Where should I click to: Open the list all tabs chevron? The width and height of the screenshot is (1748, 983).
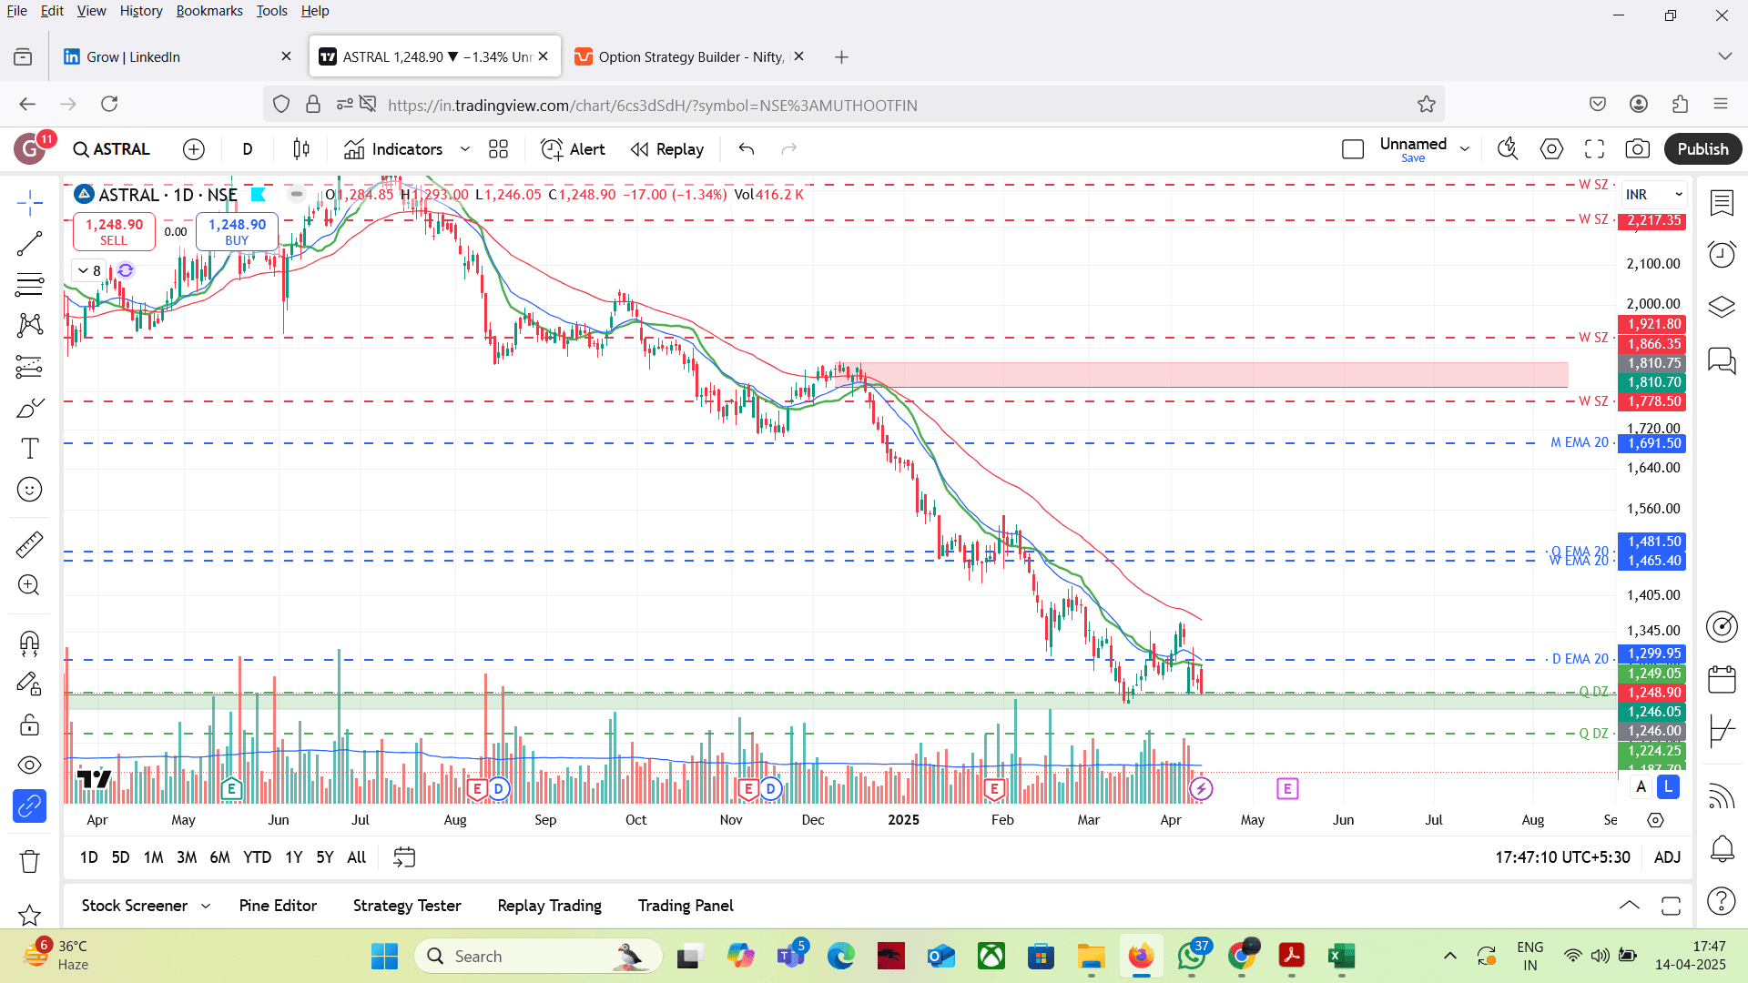(x=1724, y=56)
